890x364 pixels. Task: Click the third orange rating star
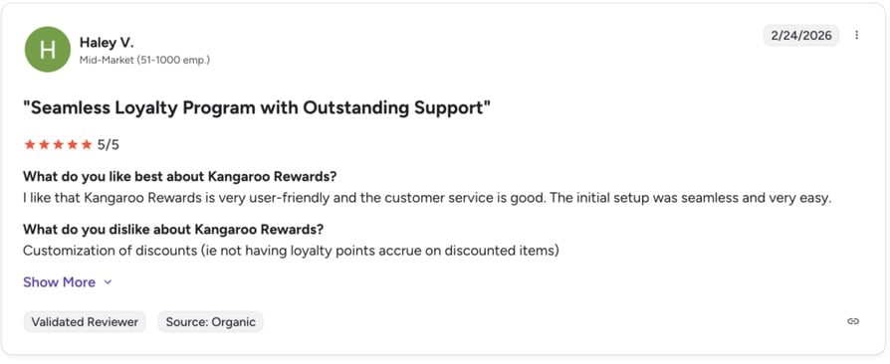(x=58, y=144)
